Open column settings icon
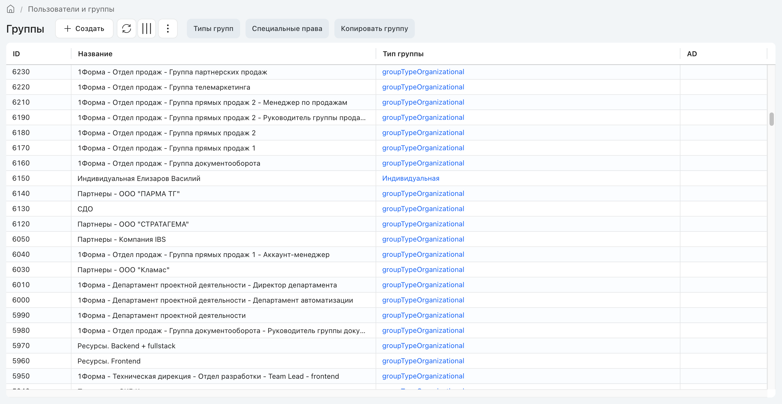782x404 pixels. [x=147, y=29]
